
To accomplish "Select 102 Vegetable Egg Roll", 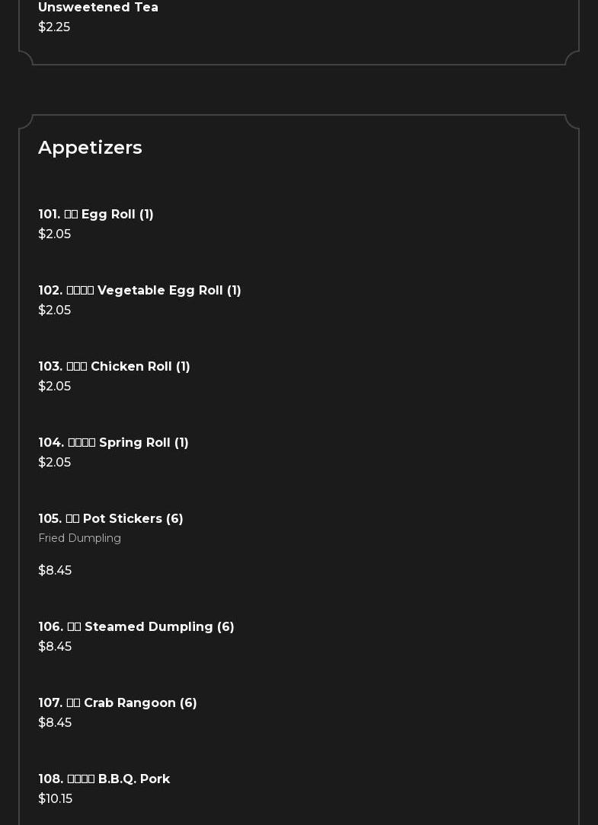I will tap(139, 291).
